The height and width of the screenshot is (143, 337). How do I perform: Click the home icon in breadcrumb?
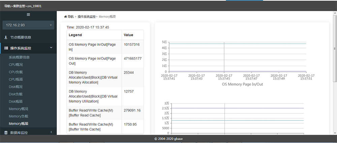(65, 17)
